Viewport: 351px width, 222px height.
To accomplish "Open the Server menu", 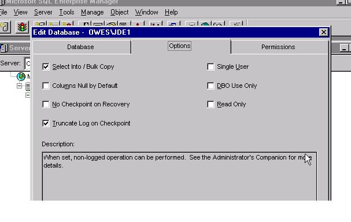I will 43,12.
